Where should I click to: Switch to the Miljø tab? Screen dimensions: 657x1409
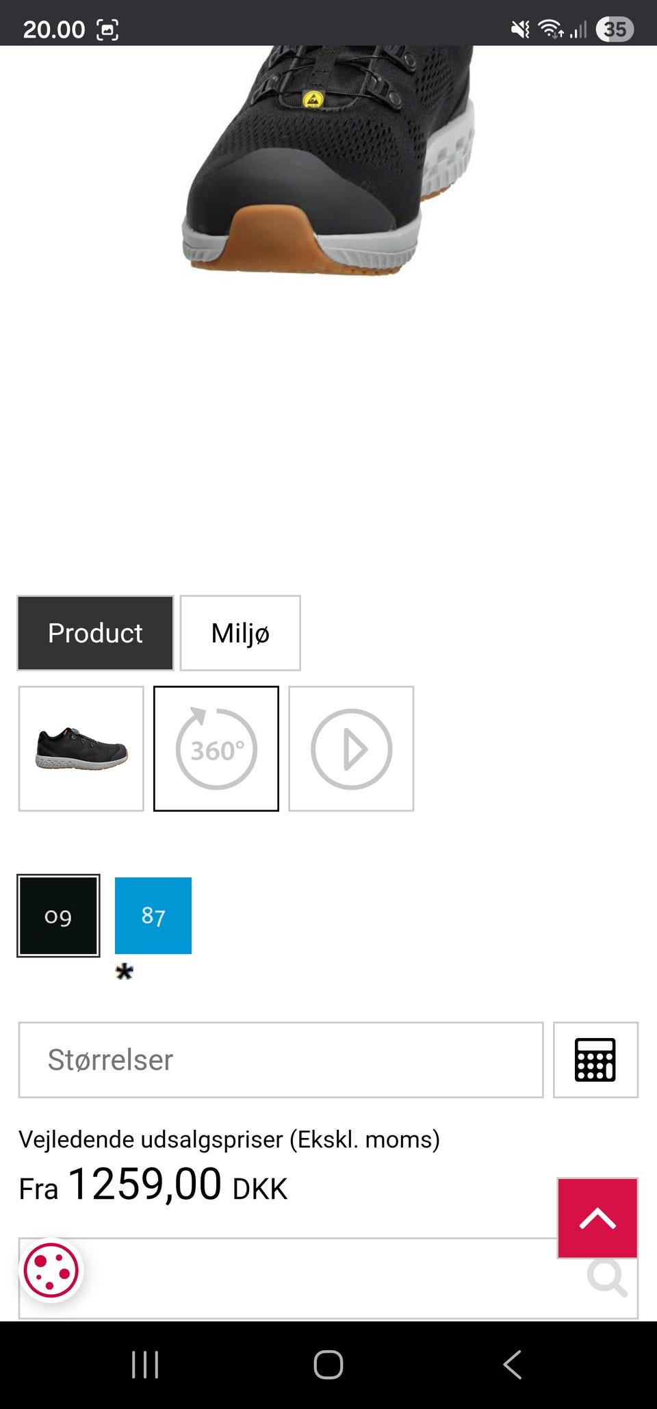[240, 633]
